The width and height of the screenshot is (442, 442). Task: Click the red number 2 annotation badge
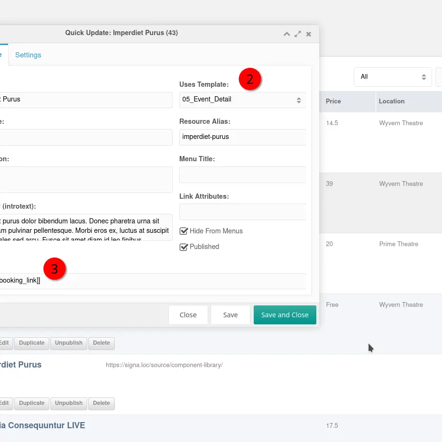[x=250, y=79]
